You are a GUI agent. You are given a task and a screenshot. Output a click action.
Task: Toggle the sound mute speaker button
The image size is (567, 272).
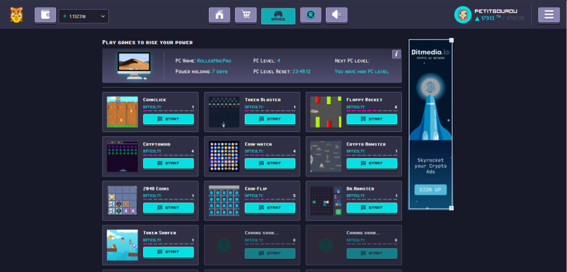pos(337,15)
